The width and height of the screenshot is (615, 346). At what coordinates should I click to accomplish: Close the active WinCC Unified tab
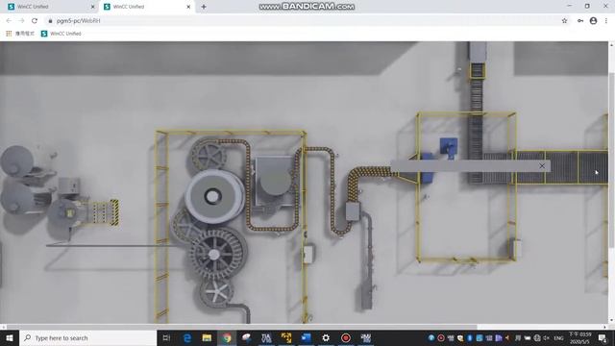pyautogui.click(x=188, y=7)
